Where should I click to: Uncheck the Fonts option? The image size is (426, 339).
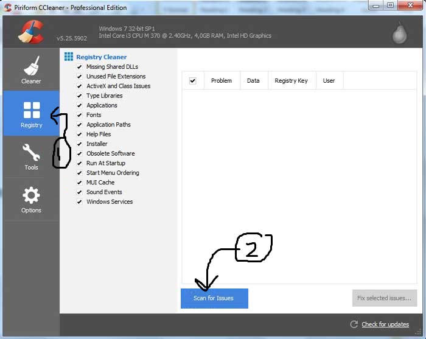pyautogui.click(x=79, y=115)
